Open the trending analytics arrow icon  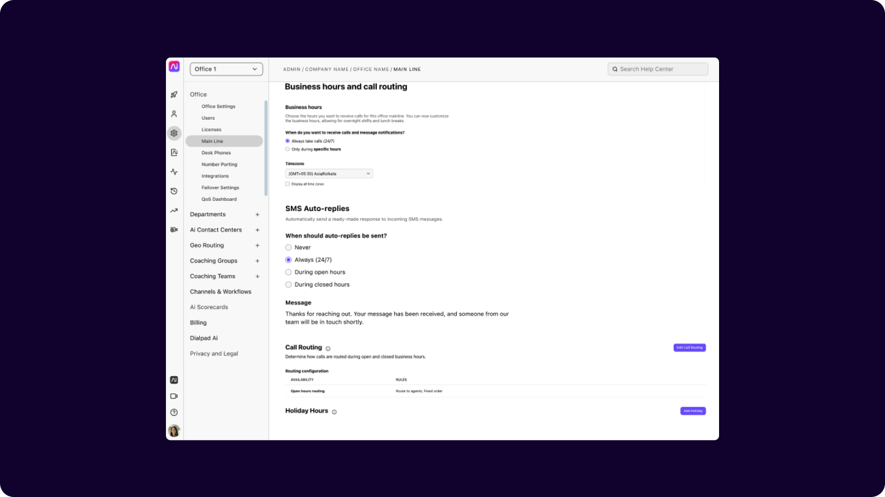pos(174,211)
